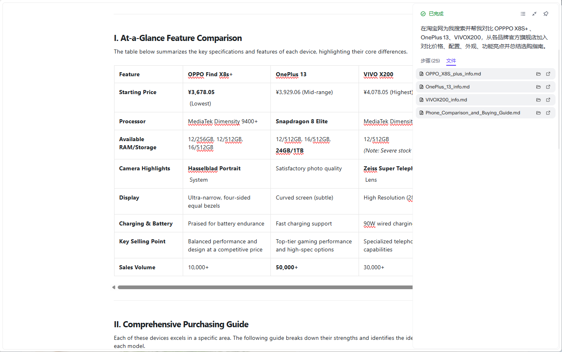
Task: Open VIVOX200_info.md in external window
Action: (548, 100)
